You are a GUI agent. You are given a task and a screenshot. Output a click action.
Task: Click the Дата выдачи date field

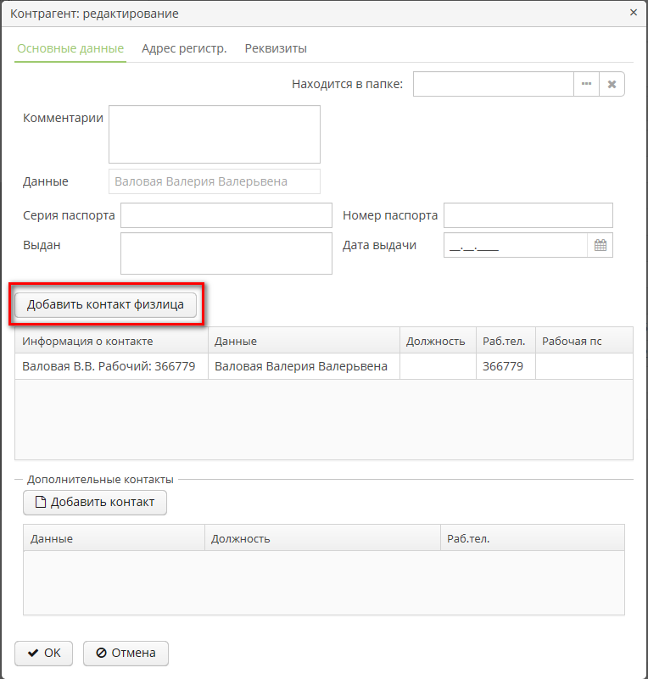pos(515,245)
